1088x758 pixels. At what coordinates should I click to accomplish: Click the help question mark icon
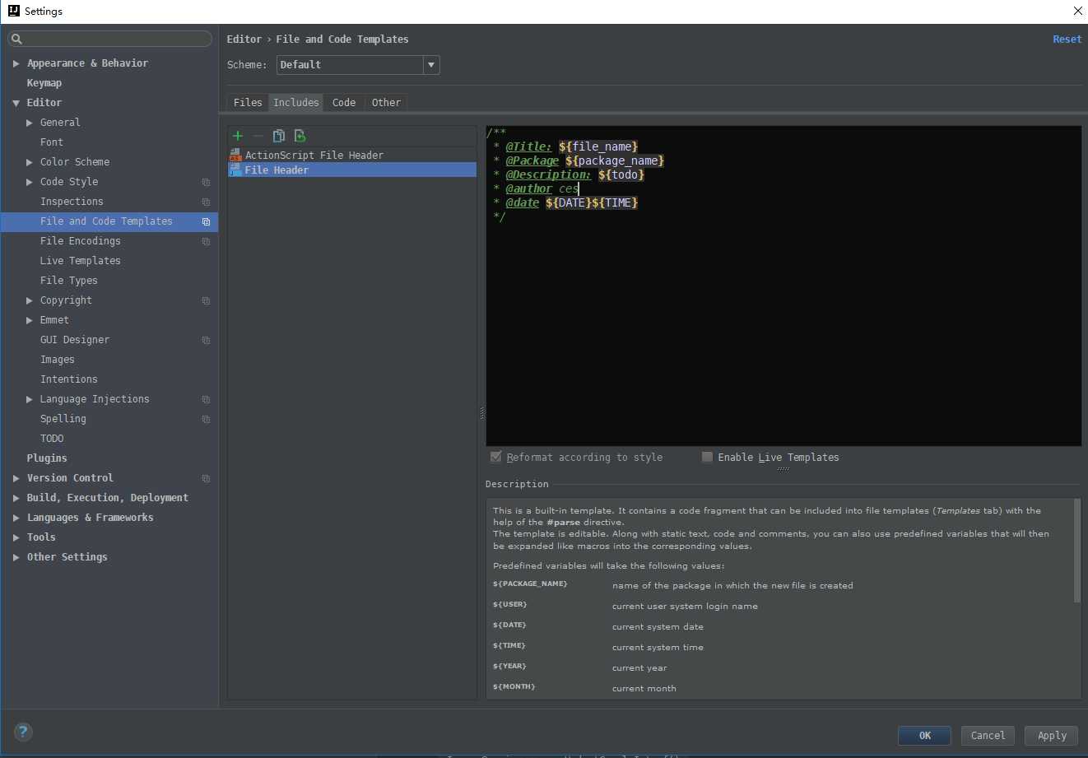[x=23, y=731]
